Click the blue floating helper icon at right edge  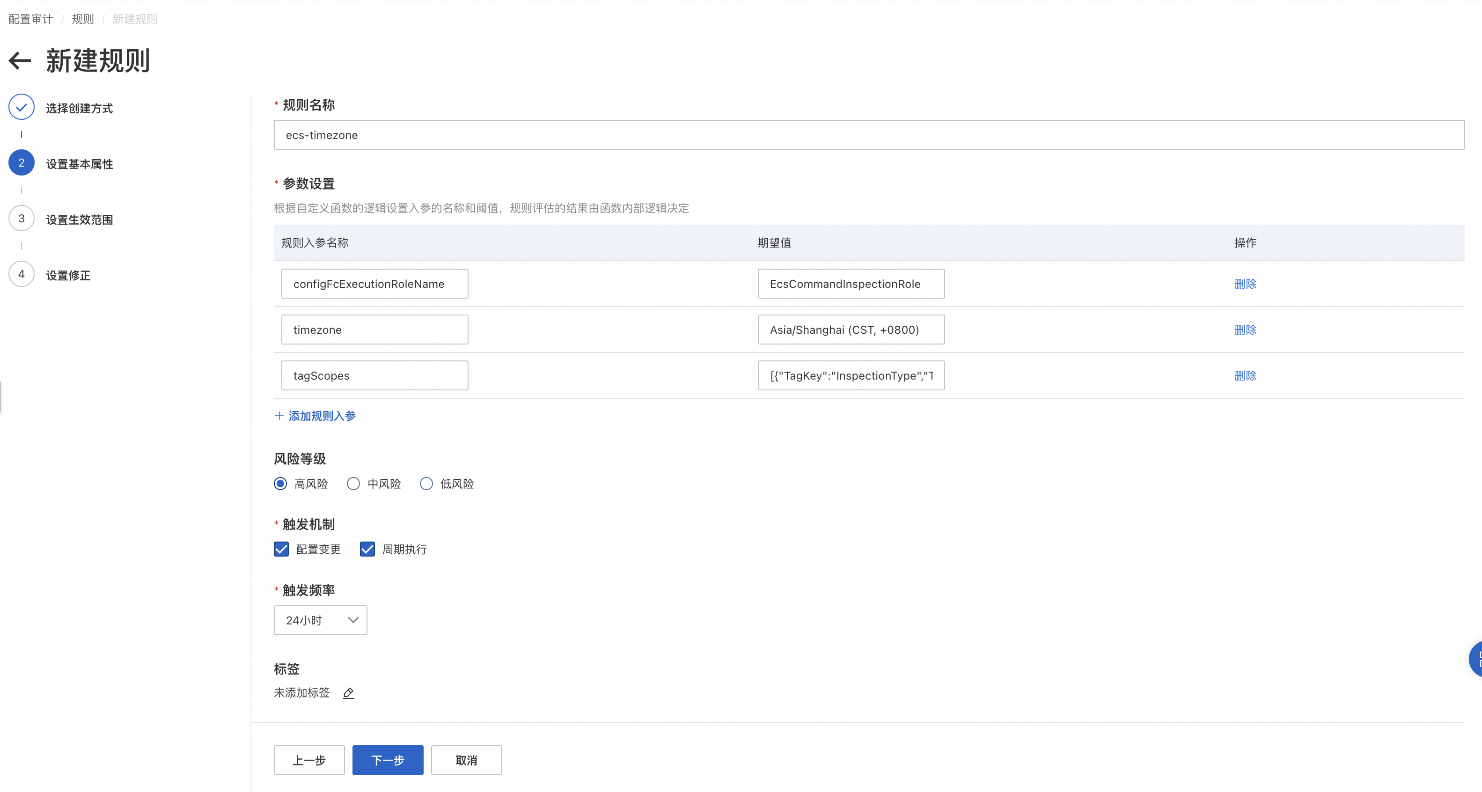1476,659
